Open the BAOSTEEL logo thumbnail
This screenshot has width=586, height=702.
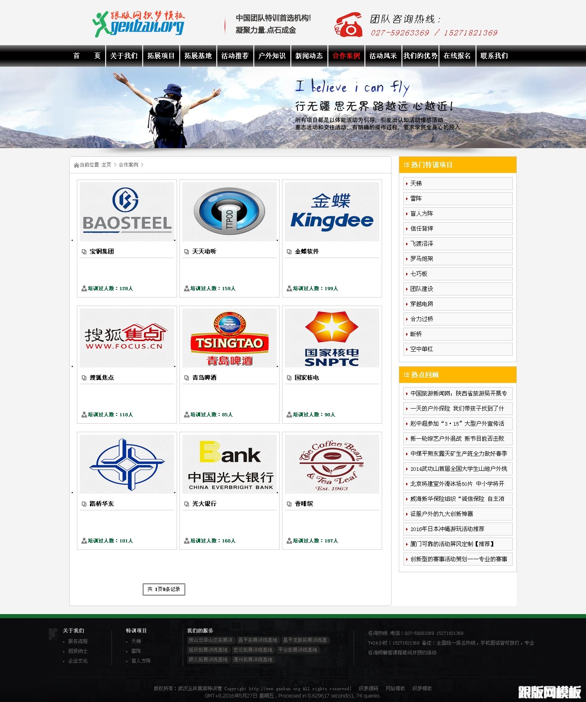tap(127, 212)
